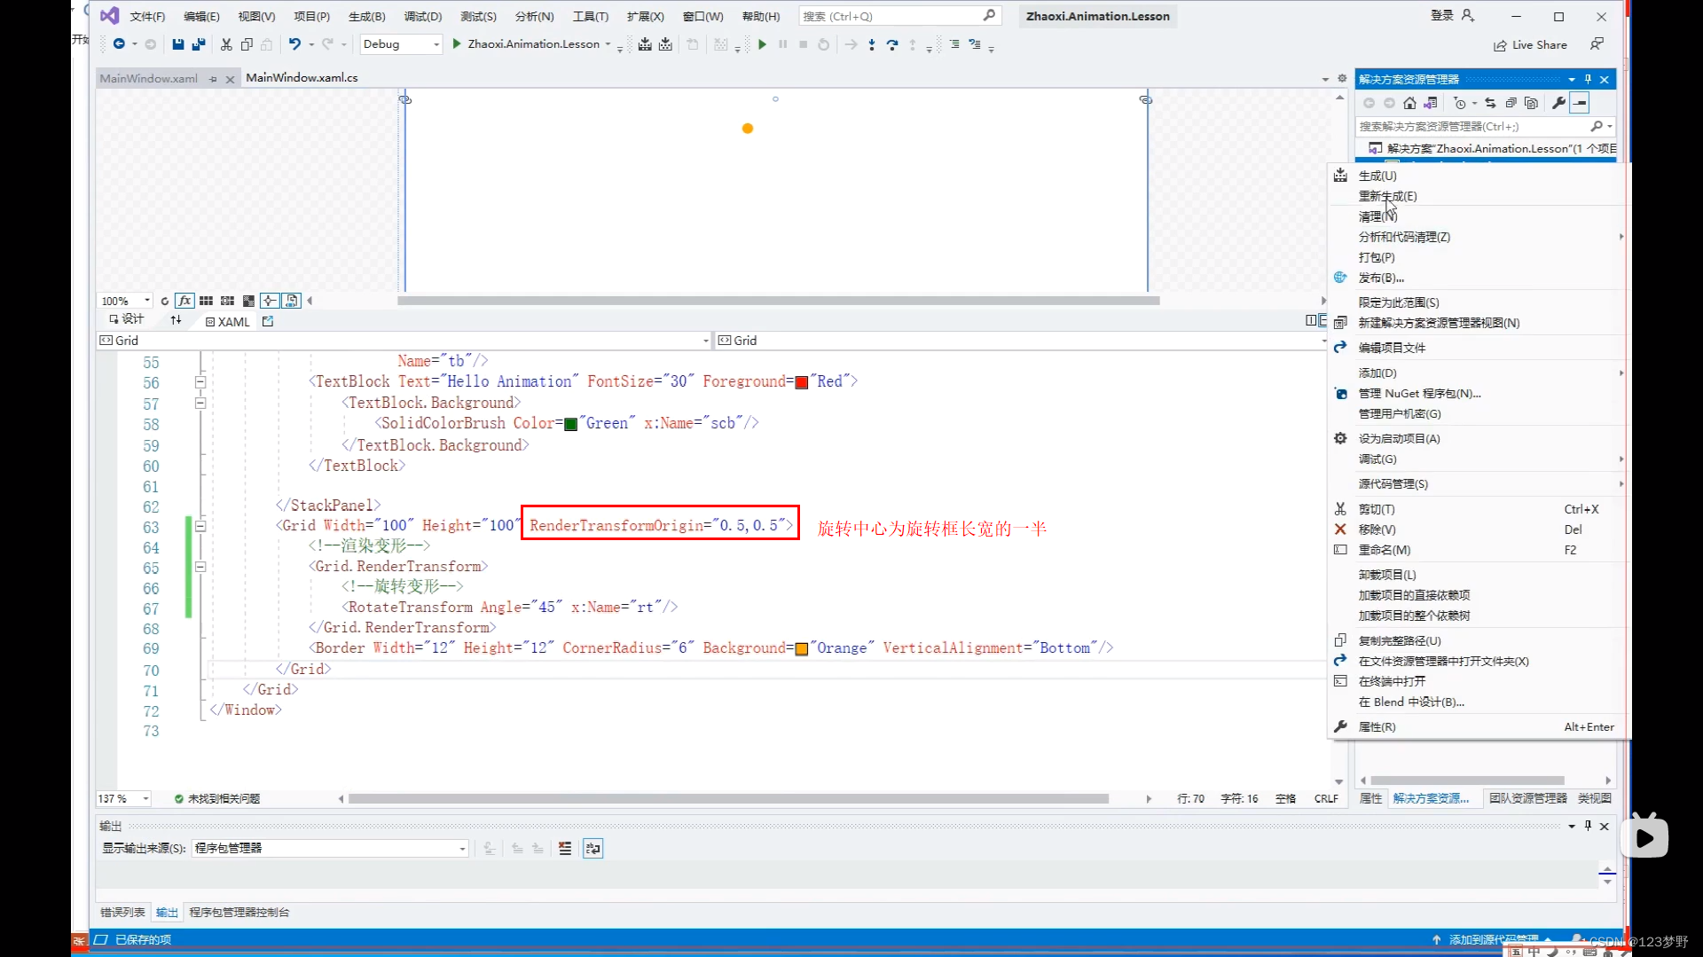Close the MainWindow.xaml tab
This screenshot has height=957, width=1703.
pos(230,79)
